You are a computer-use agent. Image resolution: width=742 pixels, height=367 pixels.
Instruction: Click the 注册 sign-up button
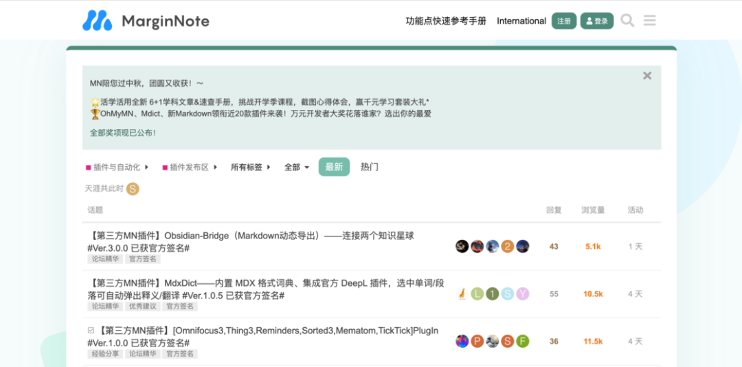(564, 21)
